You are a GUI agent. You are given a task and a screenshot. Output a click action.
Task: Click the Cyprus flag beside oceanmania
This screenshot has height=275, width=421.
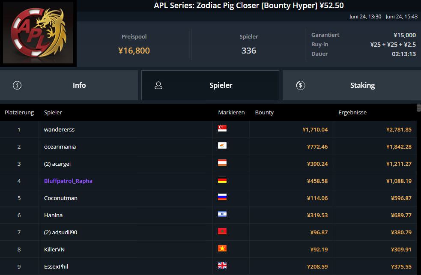click(222, 146)
